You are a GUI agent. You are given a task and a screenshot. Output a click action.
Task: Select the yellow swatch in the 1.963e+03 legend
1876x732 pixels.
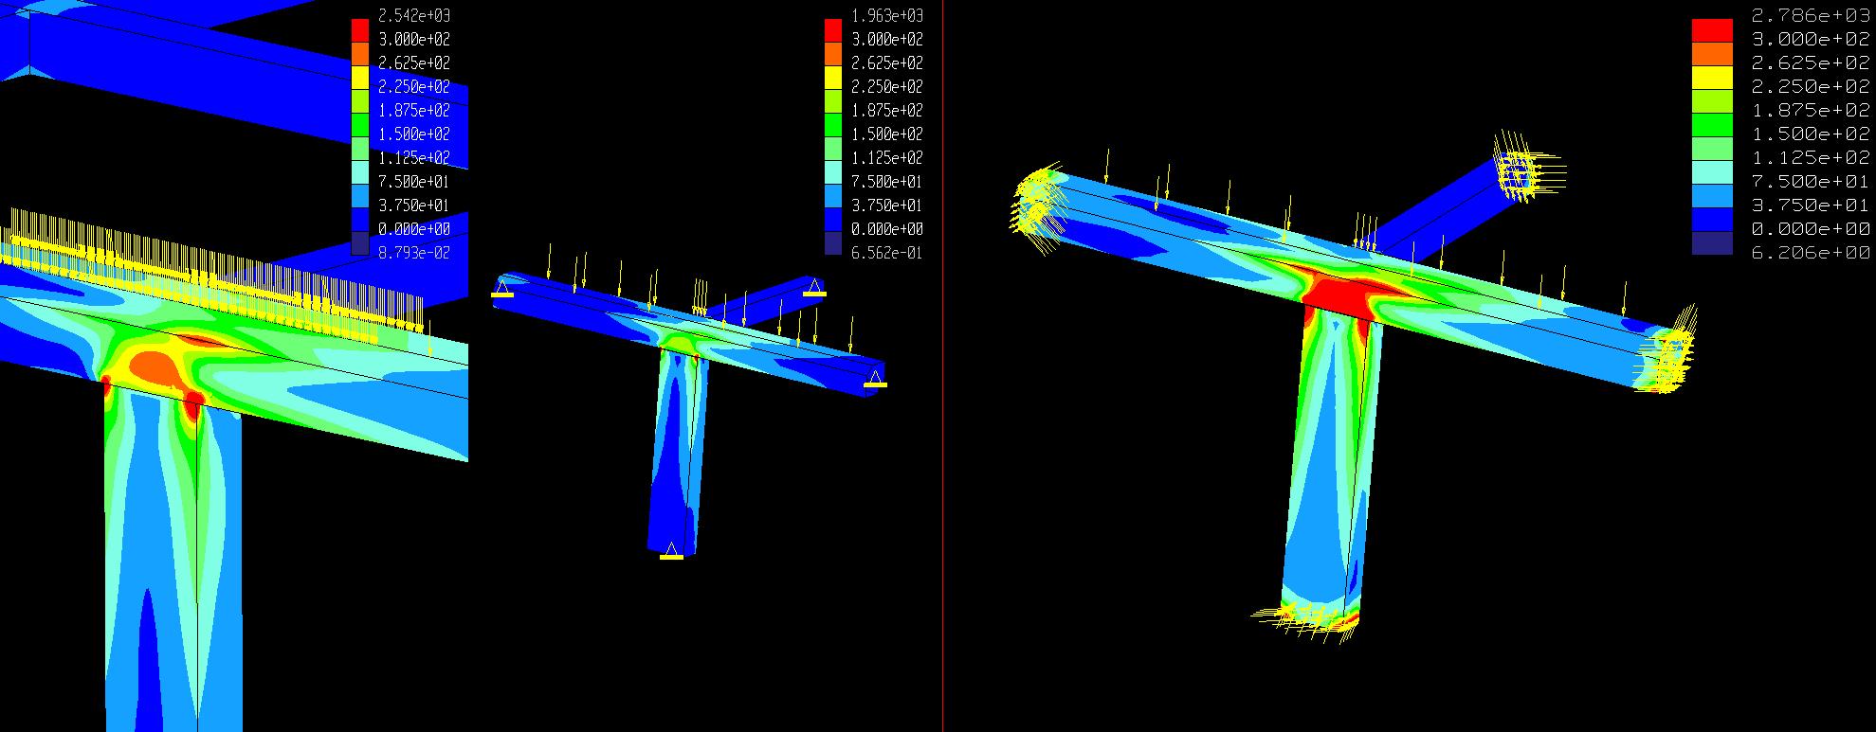[833, 77]
